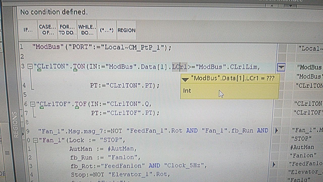Collapse the "Fan_1" call block

[x=36, y=140]
